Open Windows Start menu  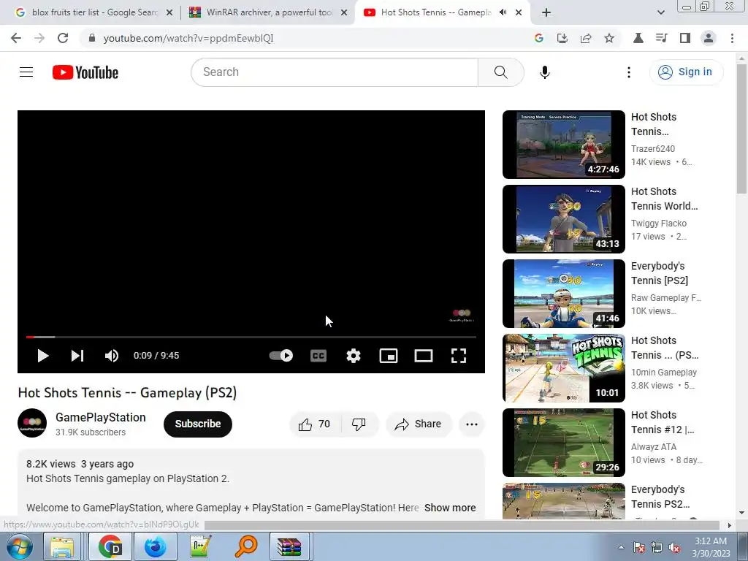pyautogui.click(x=19, y=546)
